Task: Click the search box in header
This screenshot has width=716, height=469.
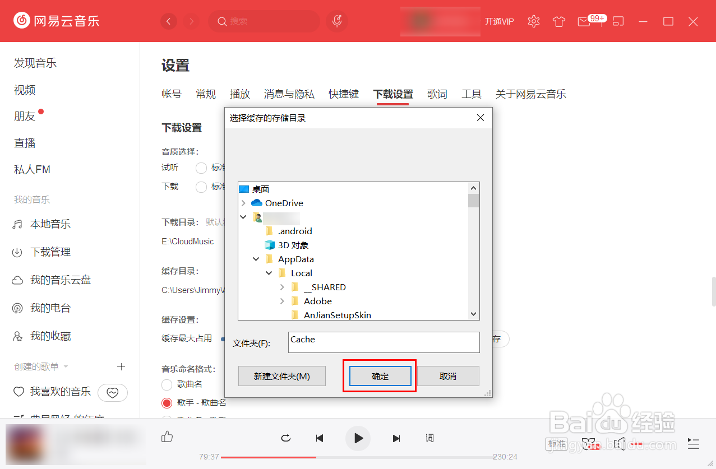Action: click(264, 21)
